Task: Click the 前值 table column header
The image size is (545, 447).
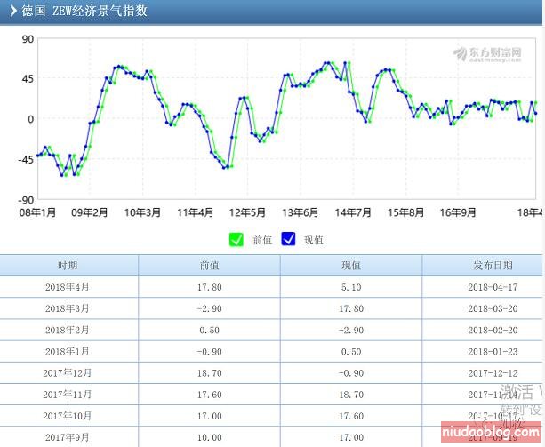Action: pos(209,266)
